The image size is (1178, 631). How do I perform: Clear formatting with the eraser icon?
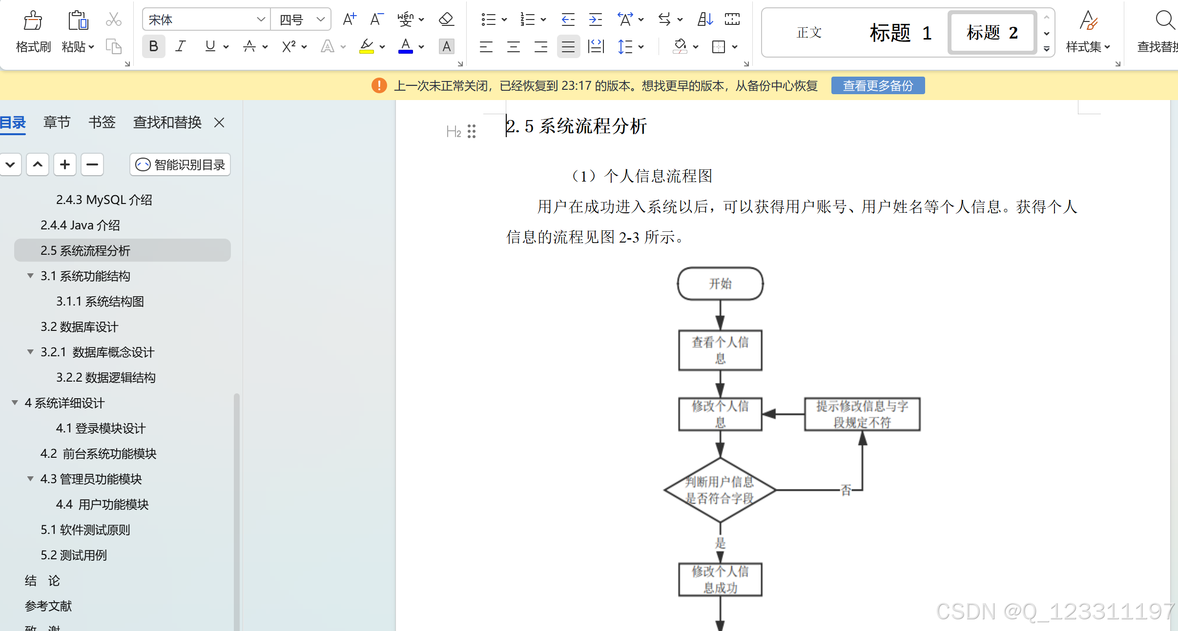click(446, 20)
